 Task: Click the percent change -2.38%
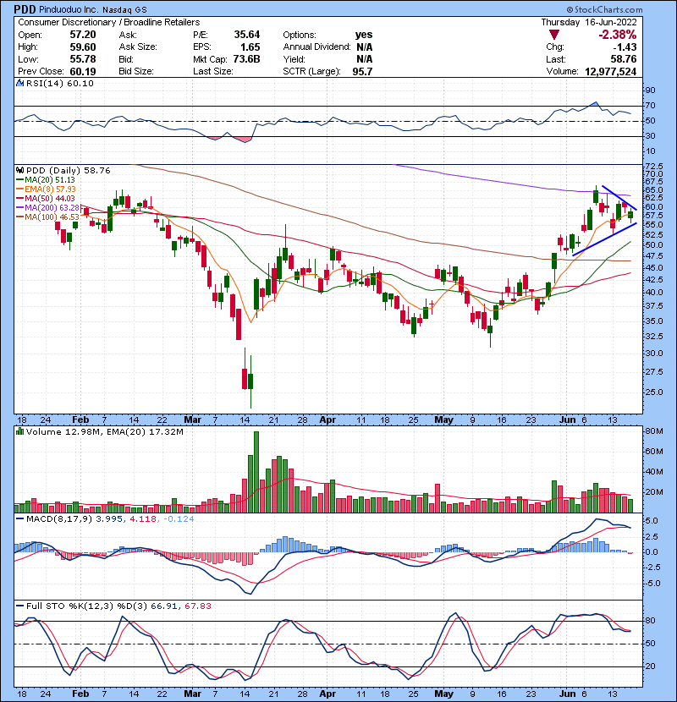(618, 35)
